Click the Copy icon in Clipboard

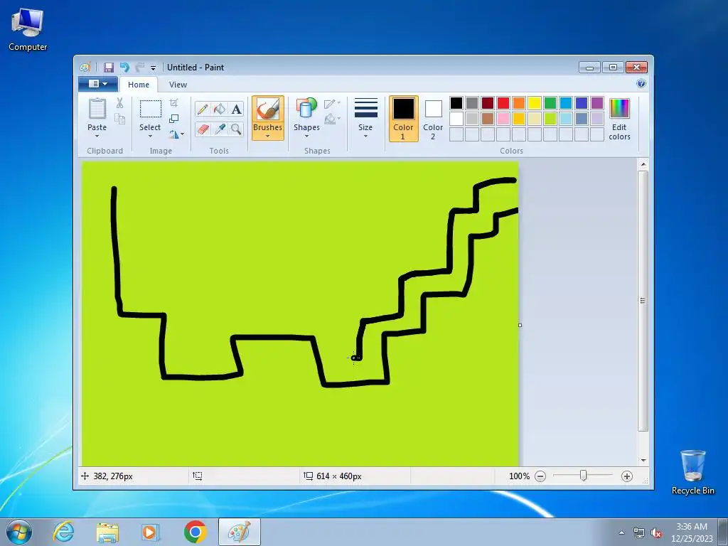click(x=119, y=119)
